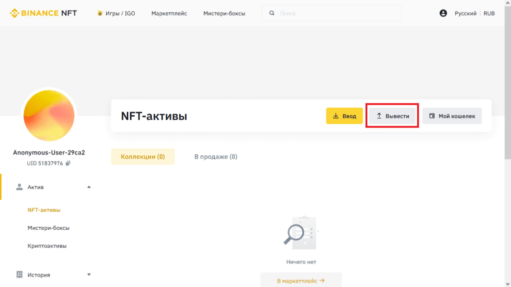Expand the История sidebar section
511x287 pixels.
tap(89, 275)
